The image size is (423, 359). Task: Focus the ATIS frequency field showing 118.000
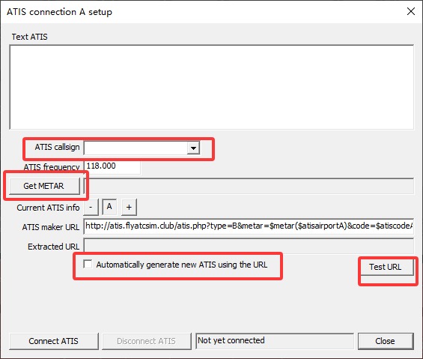point(112,167)
